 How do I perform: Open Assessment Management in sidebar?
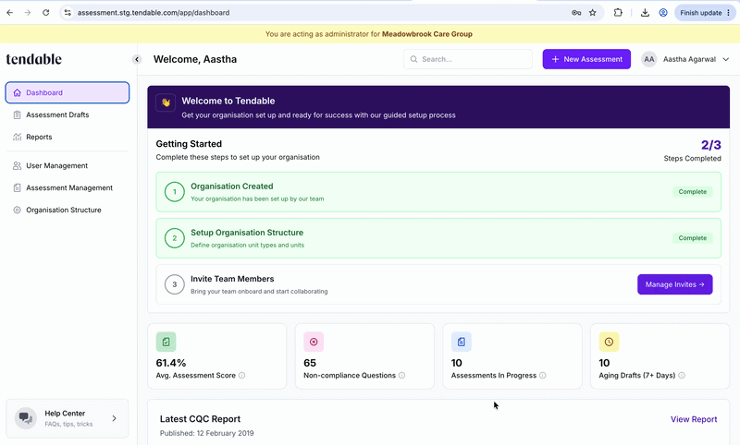68,188
